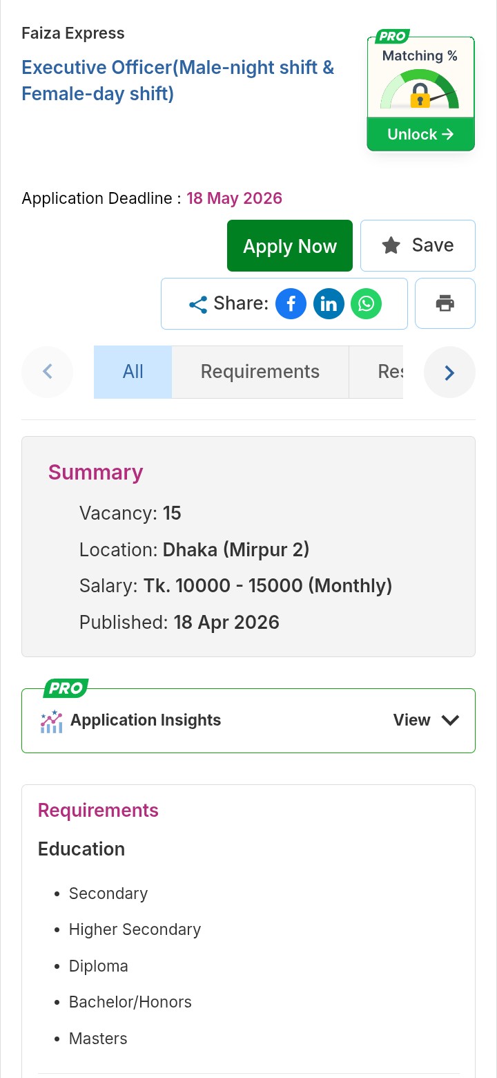497x1078 pixels.
Task: Share job via LinkedIn icon
Action: [329, 304]
